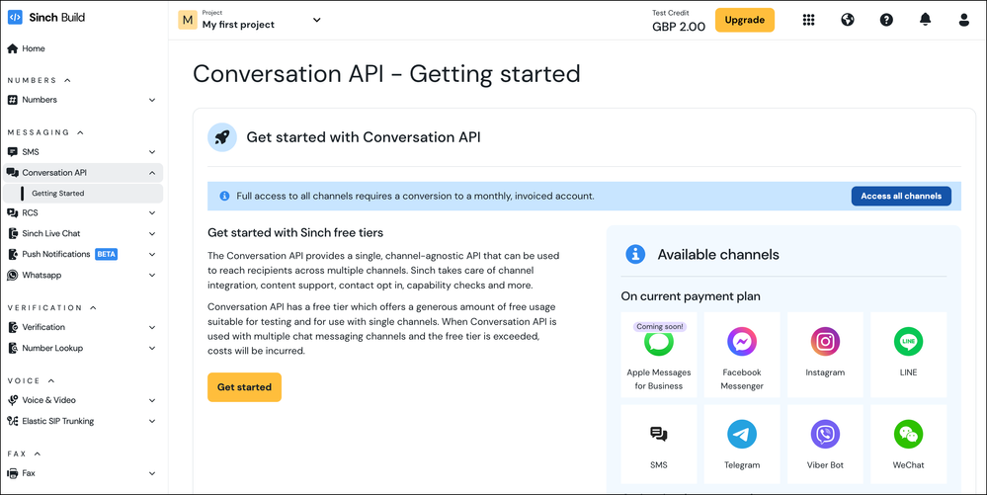Click the Sinch Build logo icon
Image resolution: width=987 pixels, height=495 pixels.
pyautogui.click(x=15, y=18)
